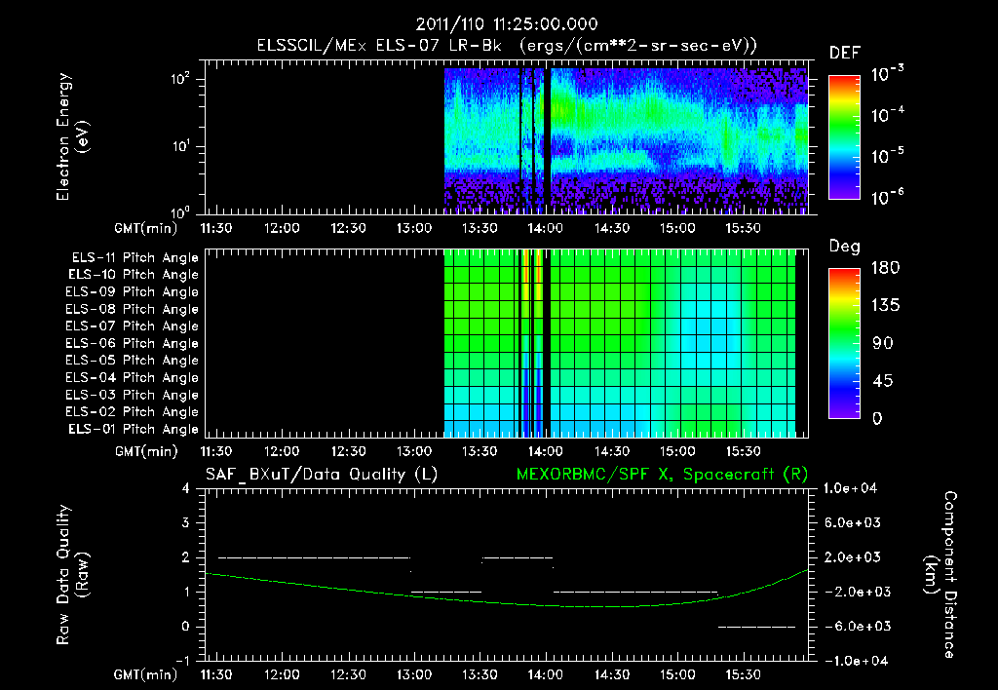Click the electron energy spectrogram data area

626,139
